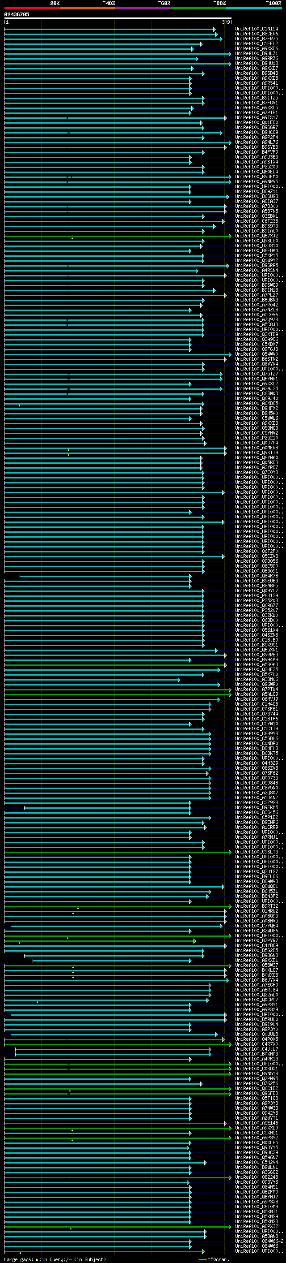Select hit UniRef100_A9RRZ6

pyautogui.click(x=257, y=58)
